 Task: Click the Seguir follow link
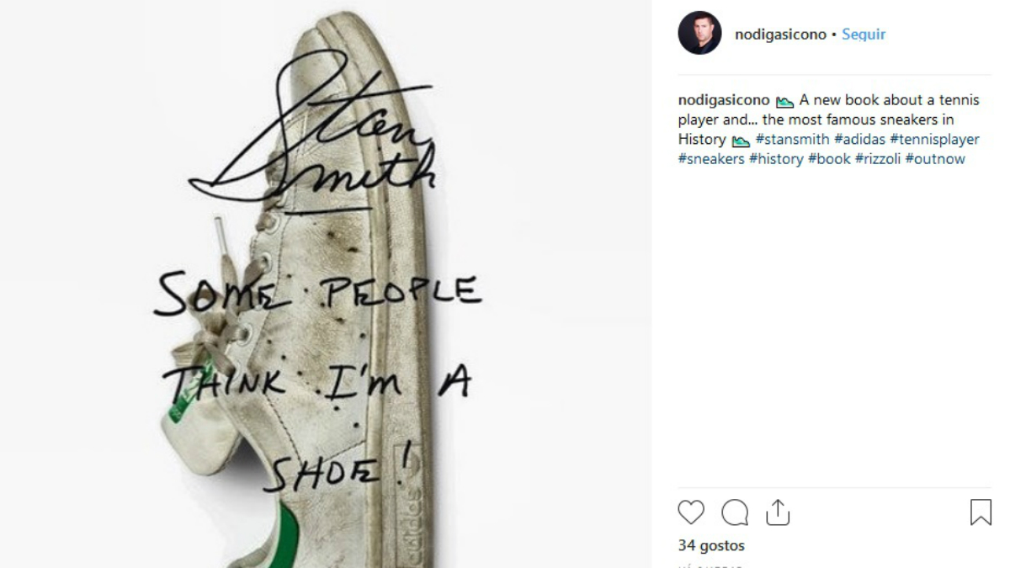[864, 35]
